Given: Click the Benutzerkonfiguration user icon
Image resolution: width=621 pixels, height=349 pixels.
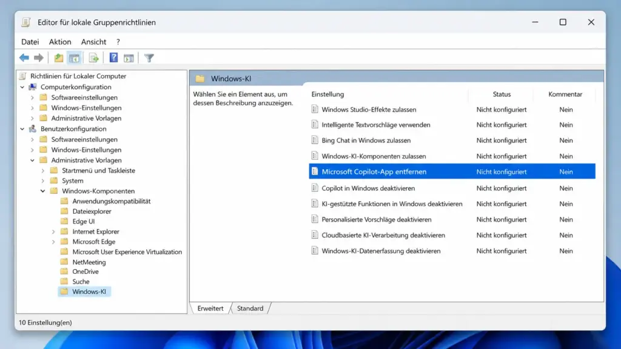Looking at the screenshot, I should pyautogui.click(x=33, y=128).
